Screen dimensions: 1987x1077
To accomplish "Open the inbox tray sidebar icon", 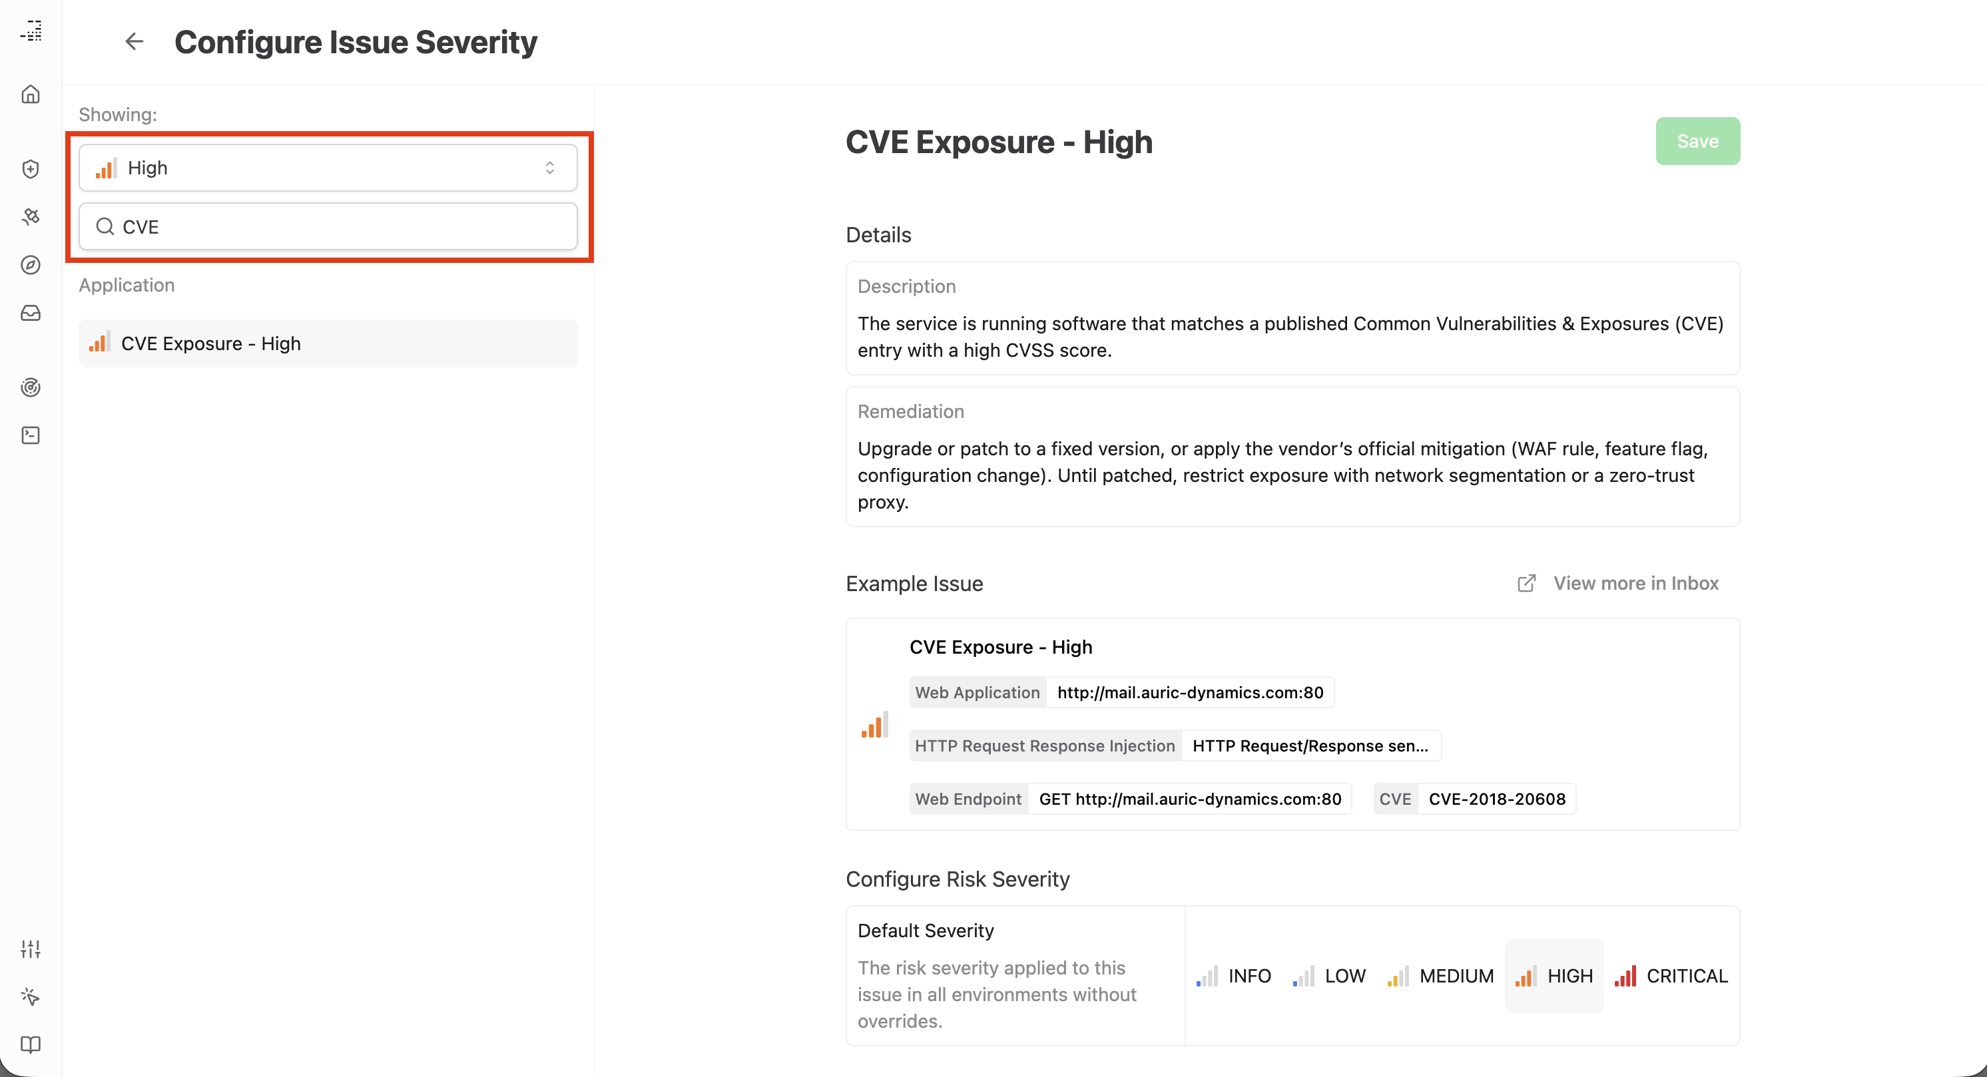I will click(x=31, y=313).
